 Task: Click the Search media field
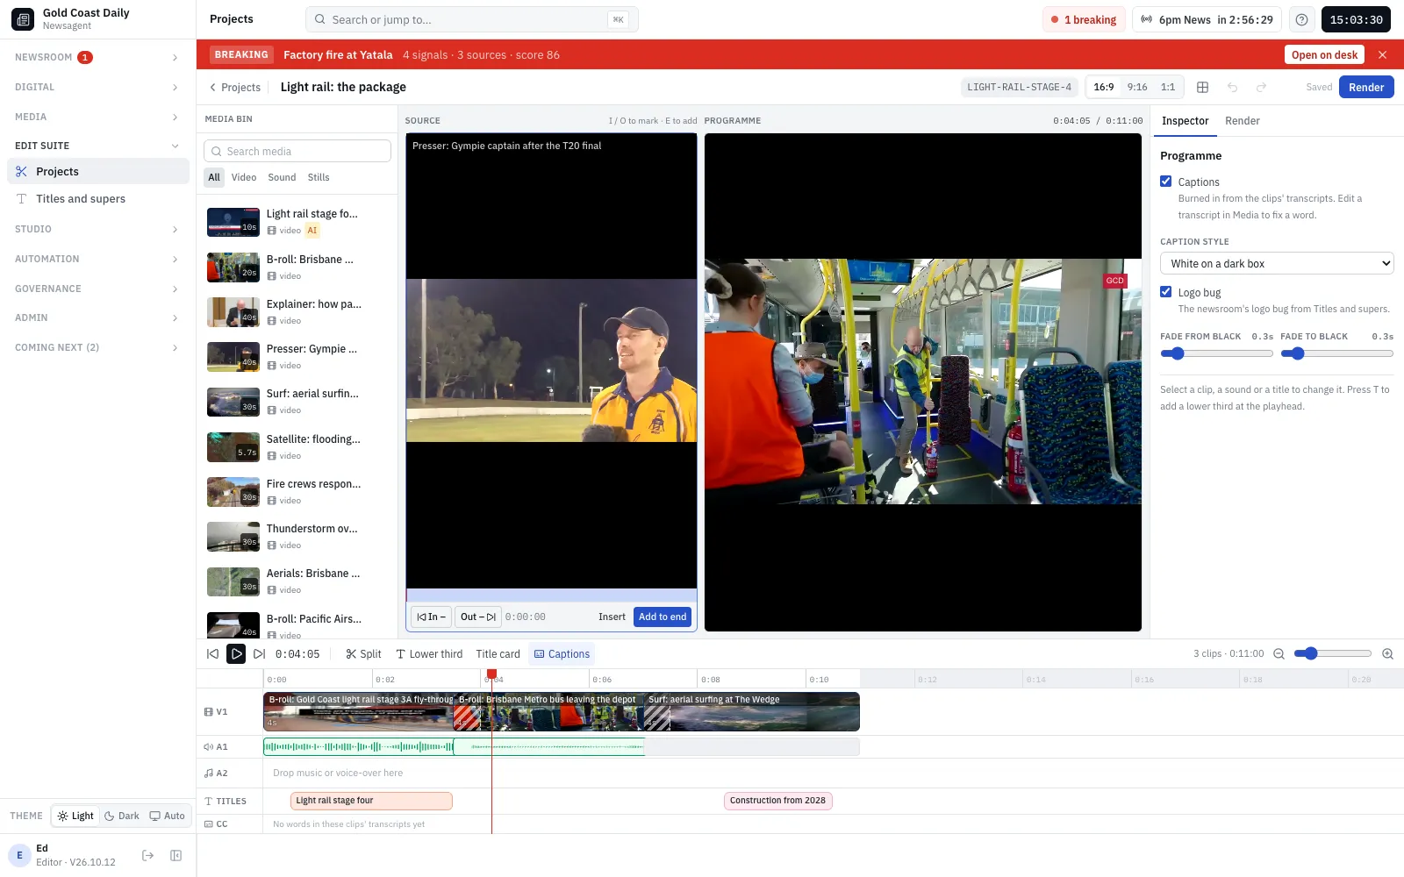pyautogui.click(x=297, y=151)
